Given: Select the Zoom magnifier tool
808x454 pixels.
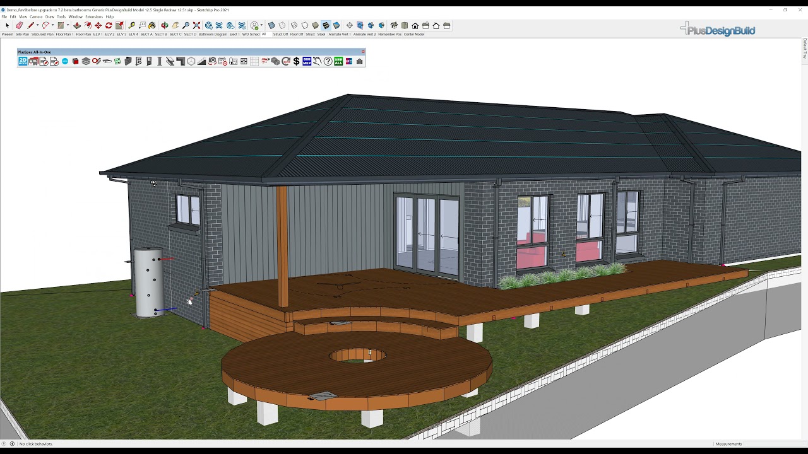Looking at the screenshot, I should (x=186, y=26).
